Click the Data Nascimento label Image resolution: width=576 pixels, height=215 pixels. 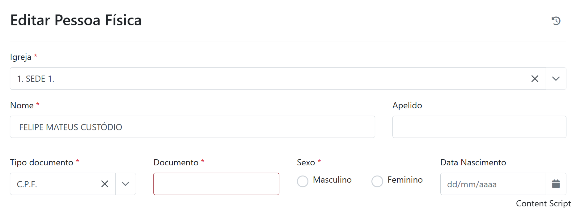[473, 163]
